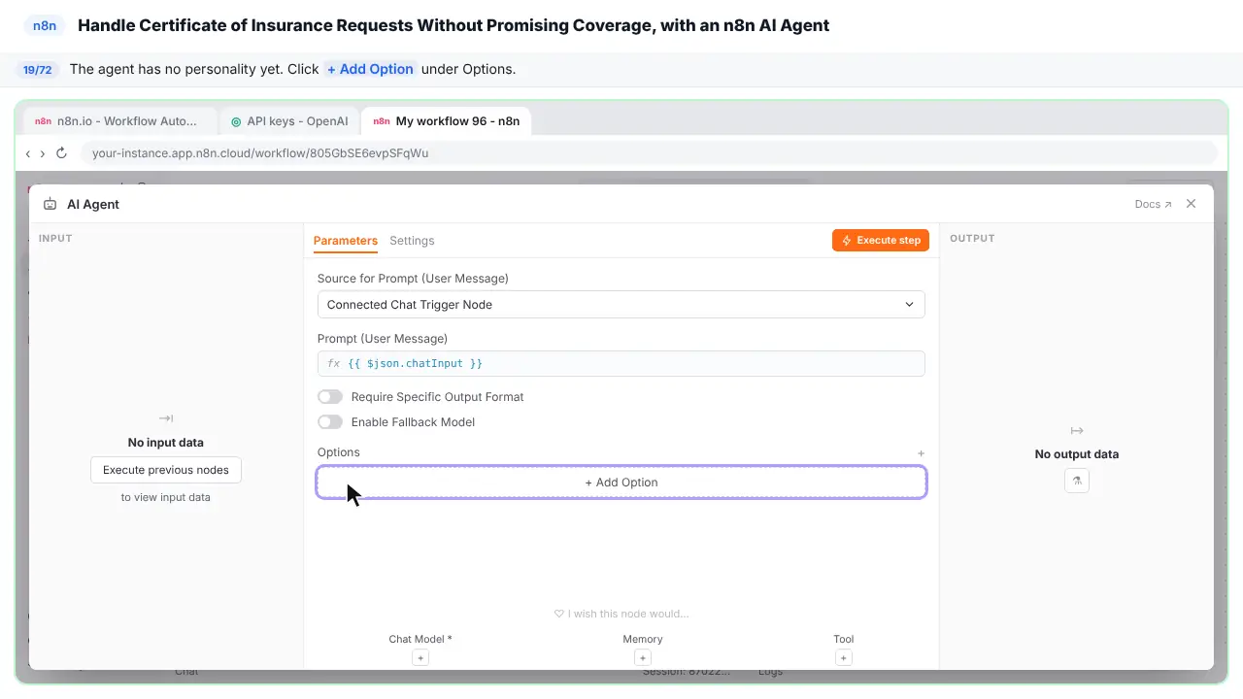Click the 'I wish this node would...' link
1243x699 pixels.
tap(621, 614)
